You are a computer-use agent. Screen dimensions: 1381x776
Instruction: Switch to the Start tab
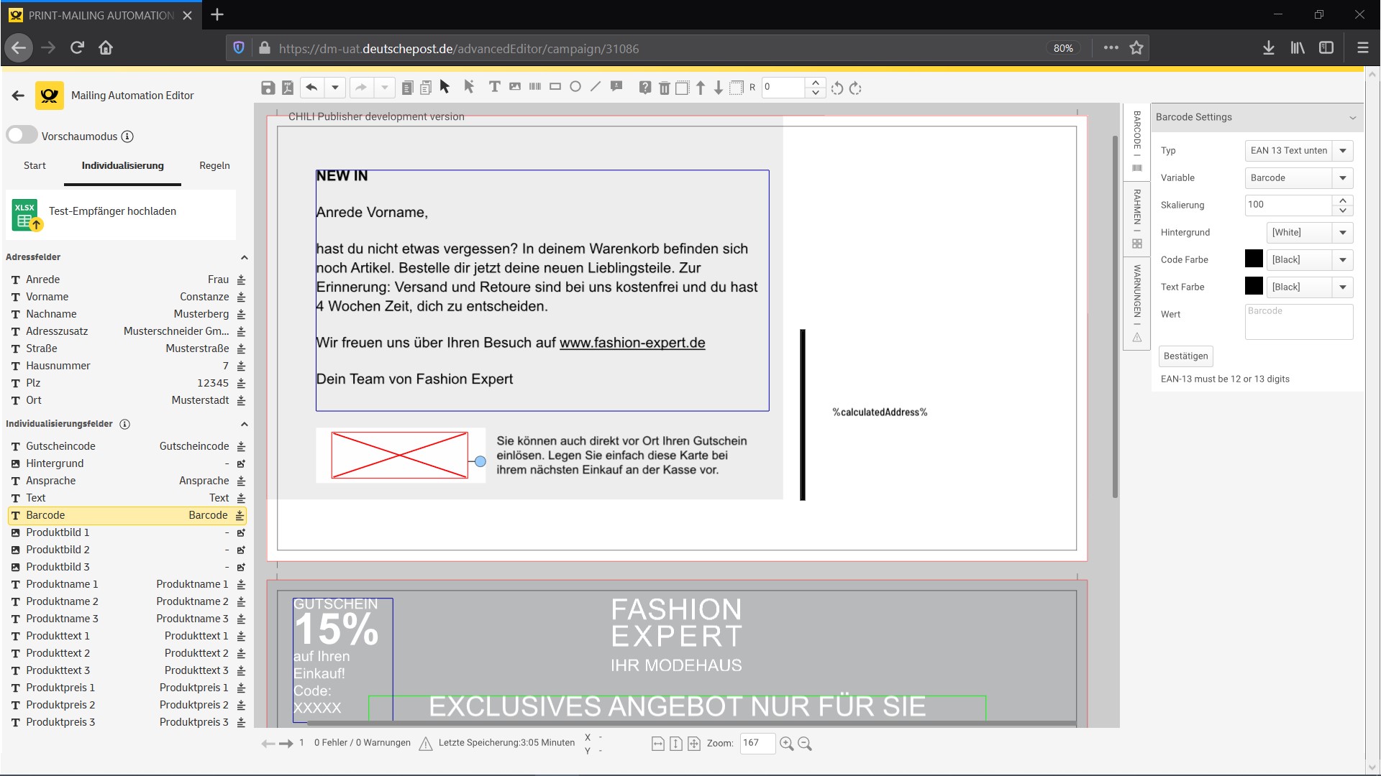tap(35, 165)
